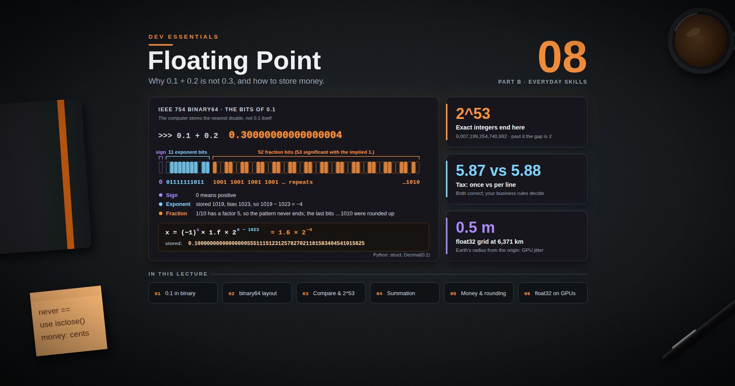735x386 pixels.
Task: Select the 'Summation' lecture chip
Action: pos(405,293)
